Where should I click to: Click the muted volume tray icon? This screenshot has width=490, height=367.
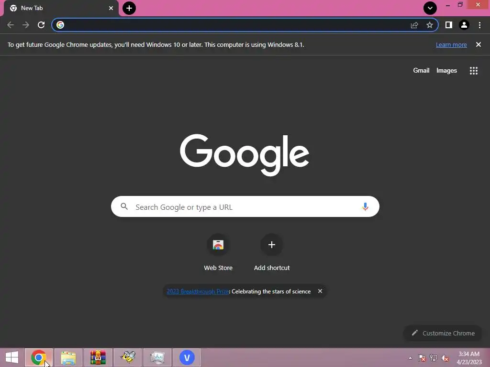pos(445,358)
